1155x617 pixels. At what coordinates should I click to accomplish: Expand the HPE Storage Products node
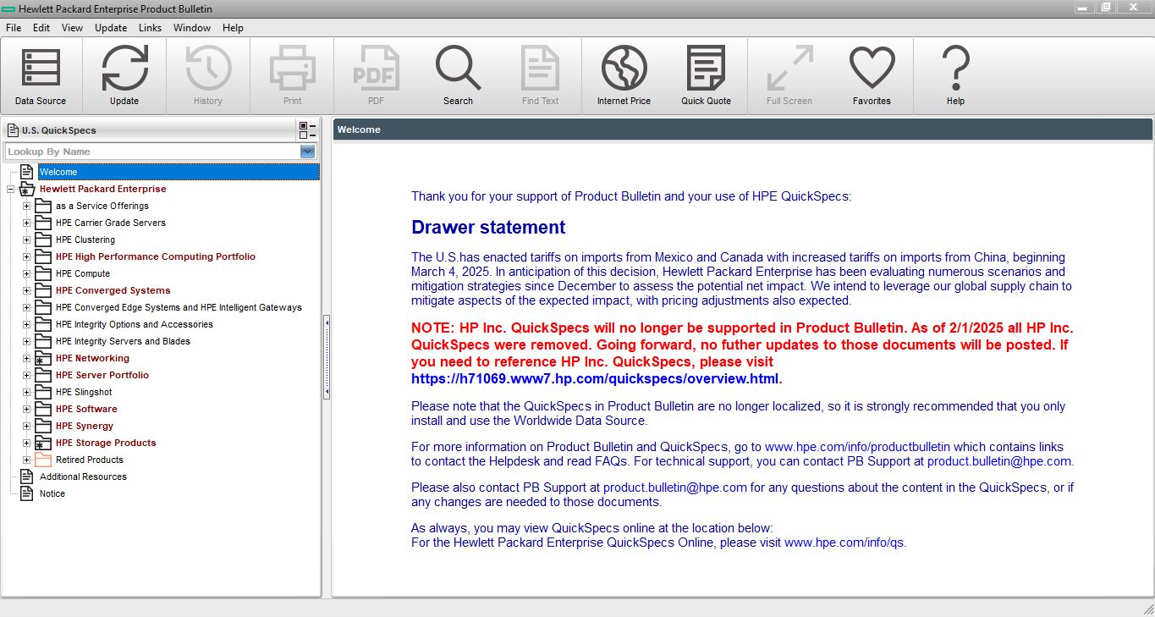point(26,443)
